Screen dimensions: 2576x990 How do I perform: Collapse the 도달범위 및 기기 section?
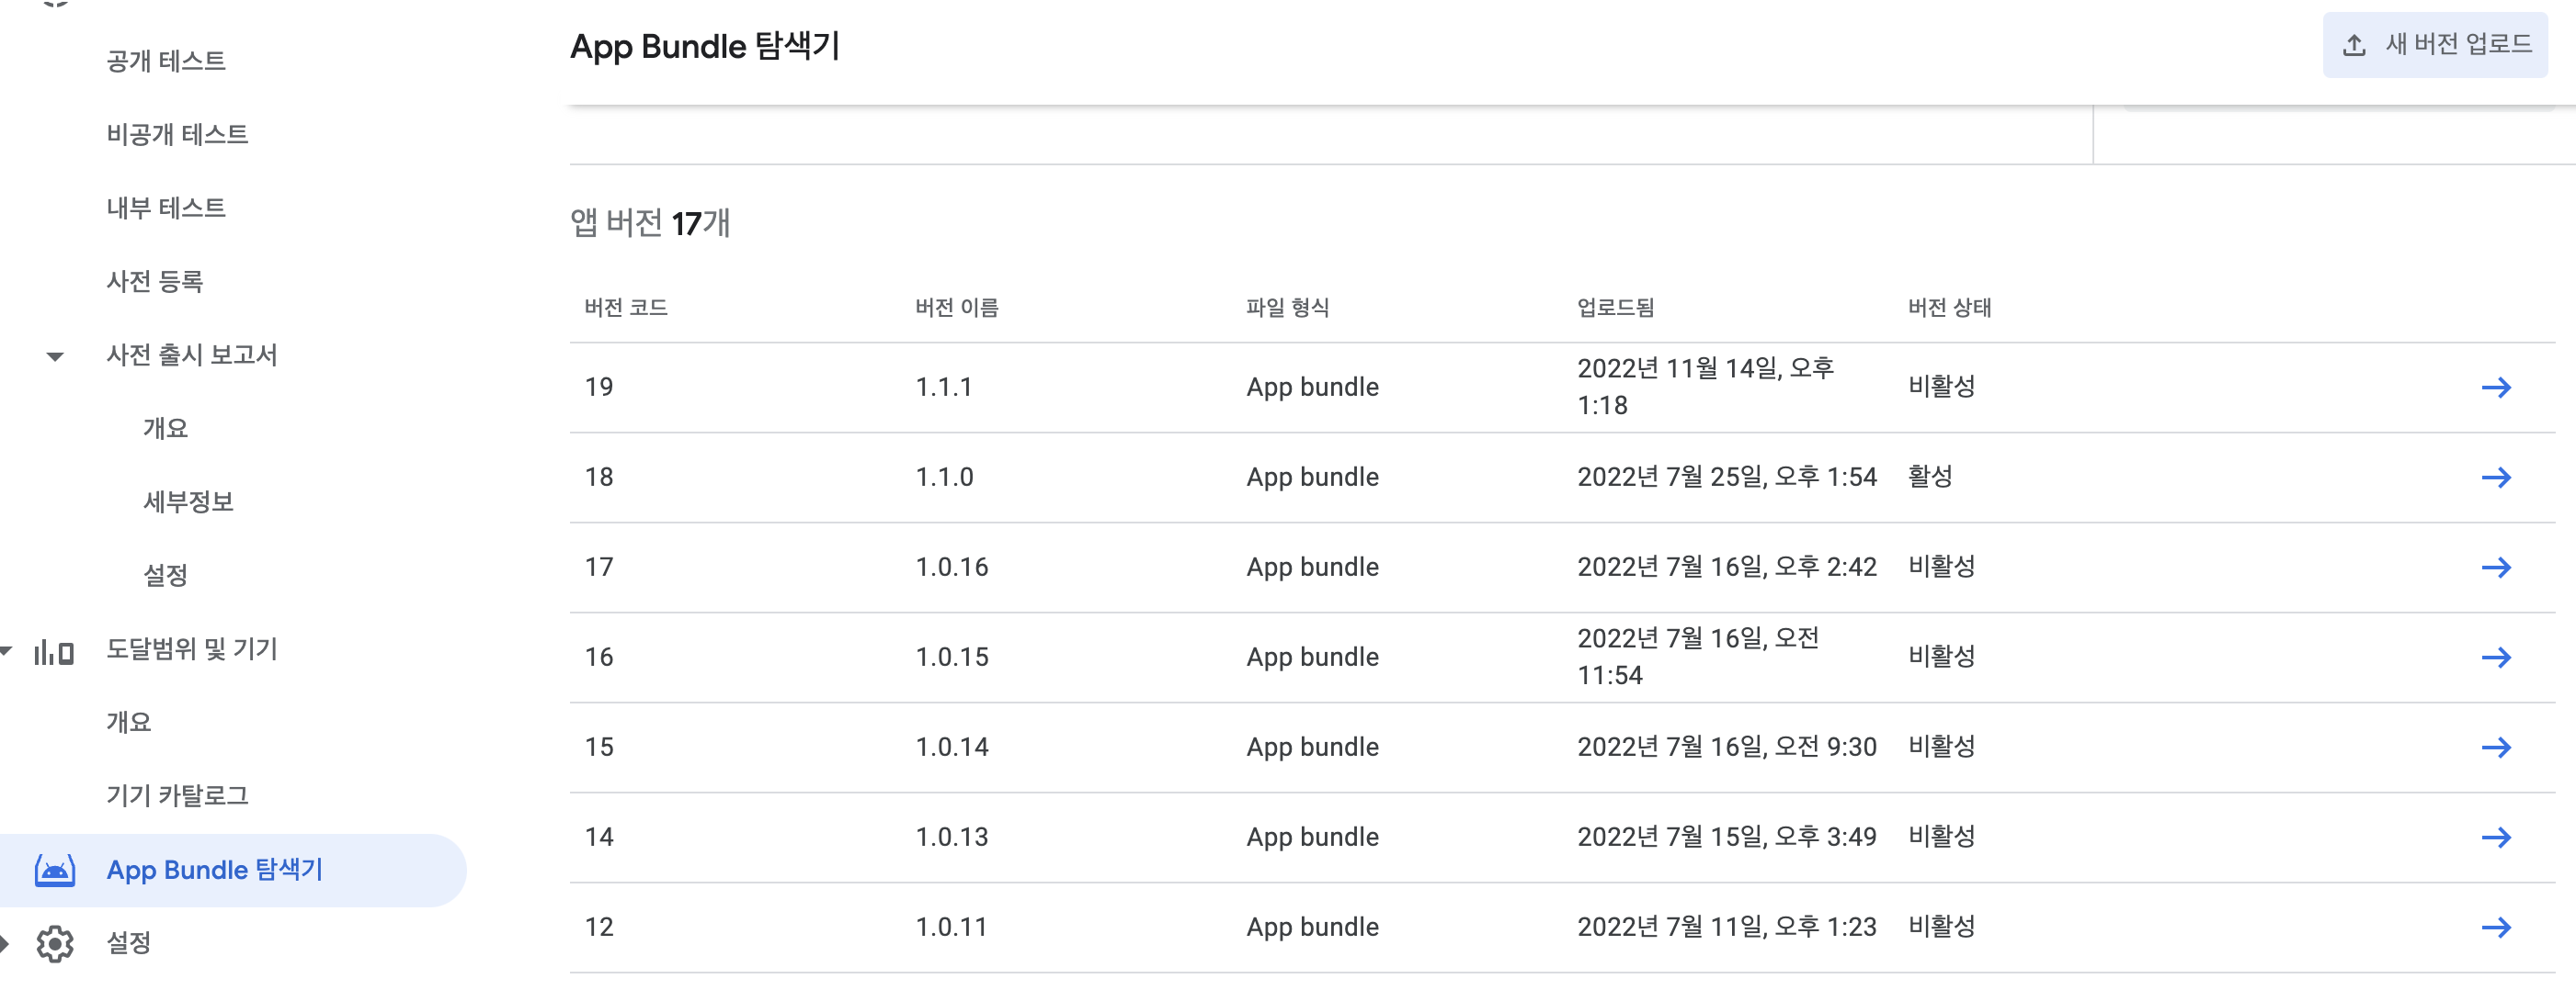tap(6, 650)
